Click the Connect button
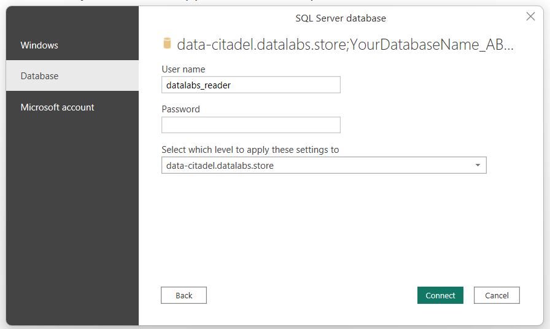This screenshot has height=329, width=550. [440, 295]
